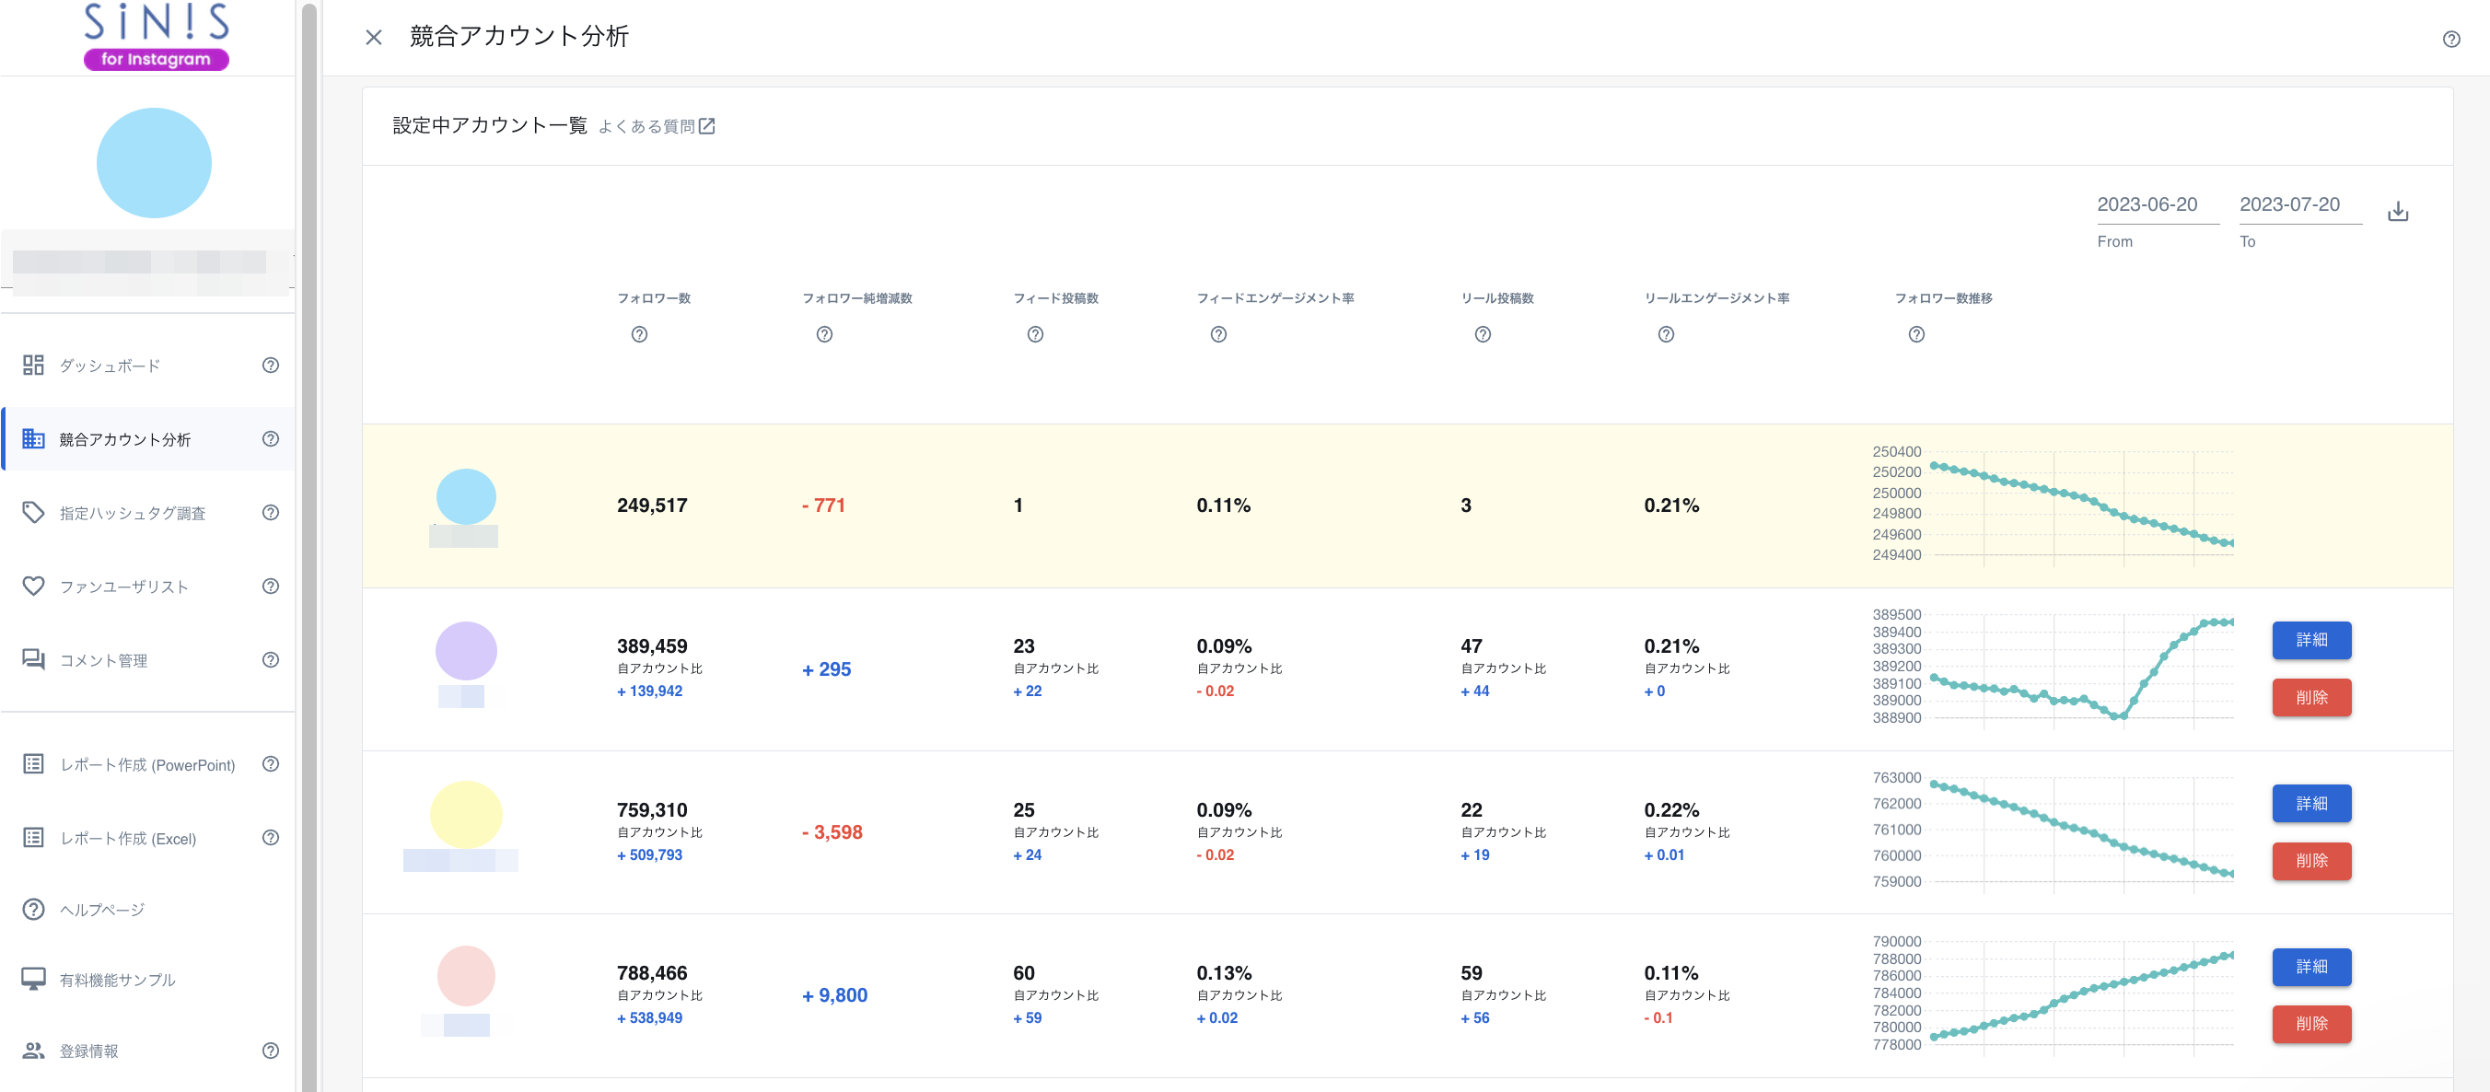Click 詳細 button for 788,466 follower account

pyautogui.click(x=2310, y=967)
